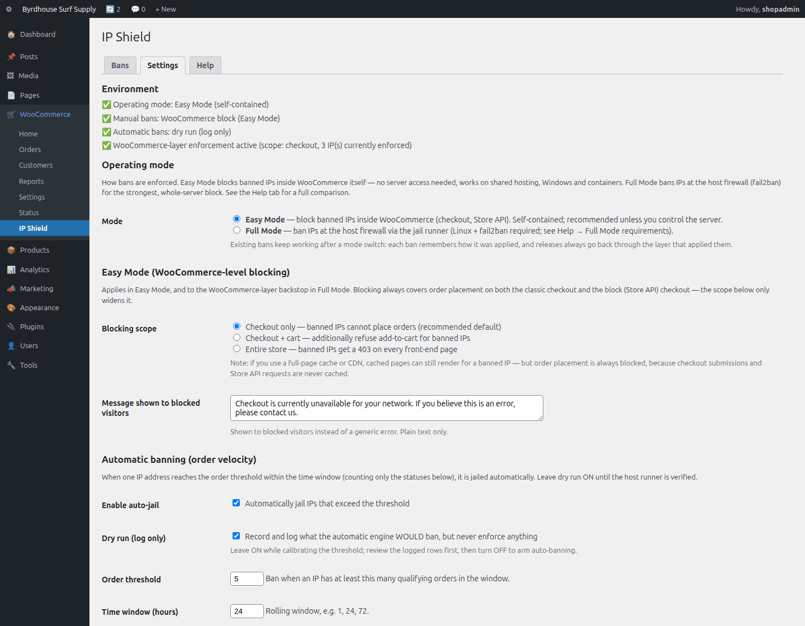Viewport: 805px width, 626px height.
Task: Click the Users icon in sidebar
Action: coord(11,346)
